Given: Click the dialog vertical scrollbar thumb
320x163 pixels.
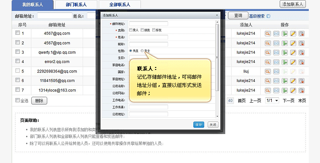Looking at the screenshot, I should coord(217,58).
